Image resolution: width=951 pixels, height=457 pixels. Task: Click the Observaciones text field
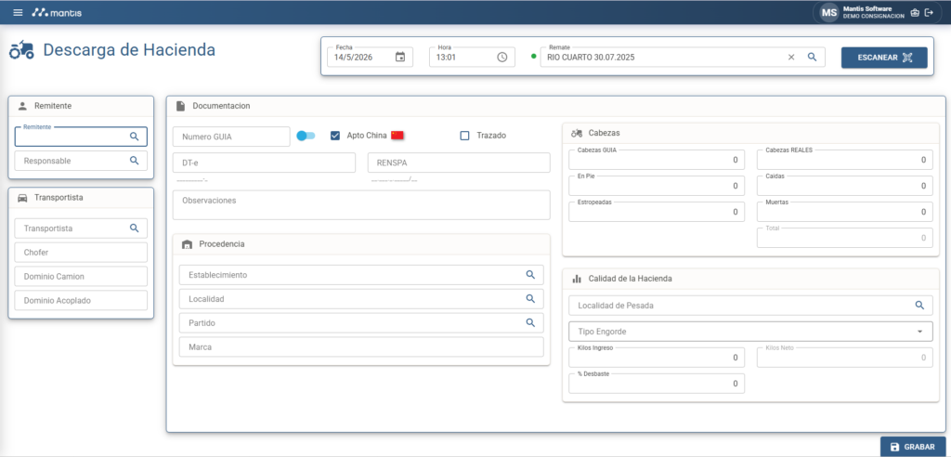[361, 205]
